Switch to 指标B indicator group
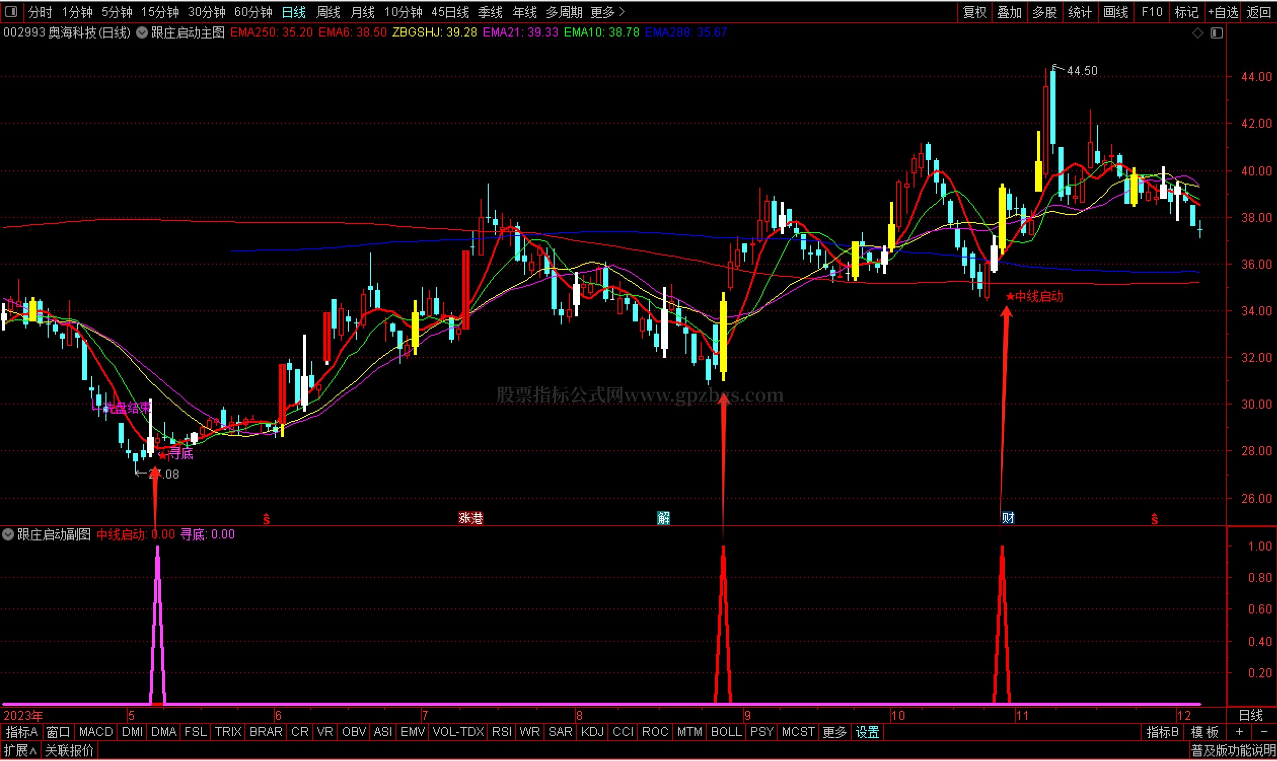The height and width of the screenshot is (761, 1277). (x=1162, y=733)
